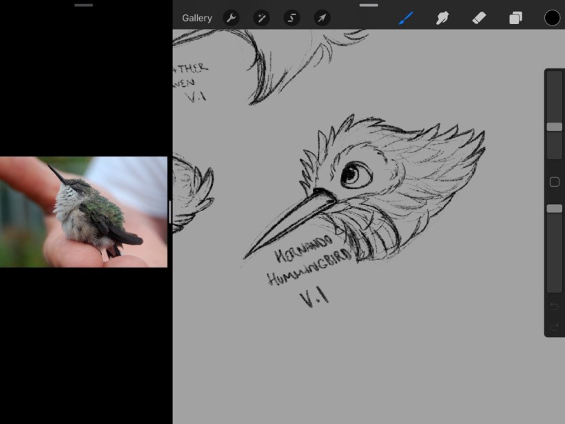Return to Gallery

(x=197, y=18)
